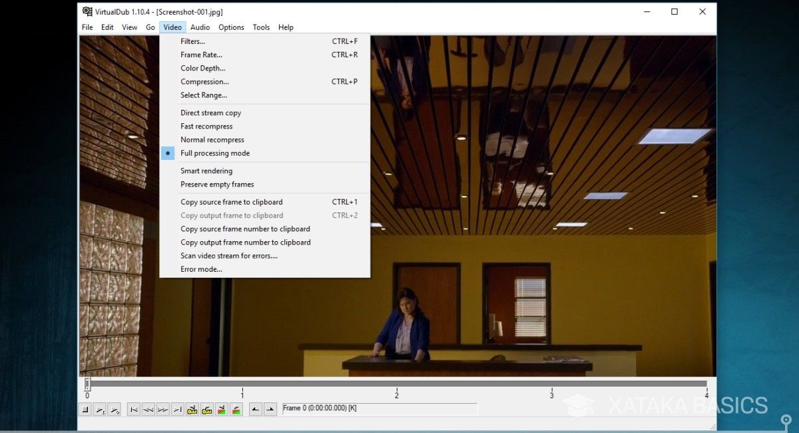Step backward one frame
This screenshot has width=799, height=433.
[x=148, y=409]
